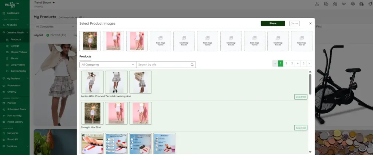Click Select all for Ladies H&M Checked skirt
The width and height of the screenshot is (373, 155).
(x=301, y=97)
